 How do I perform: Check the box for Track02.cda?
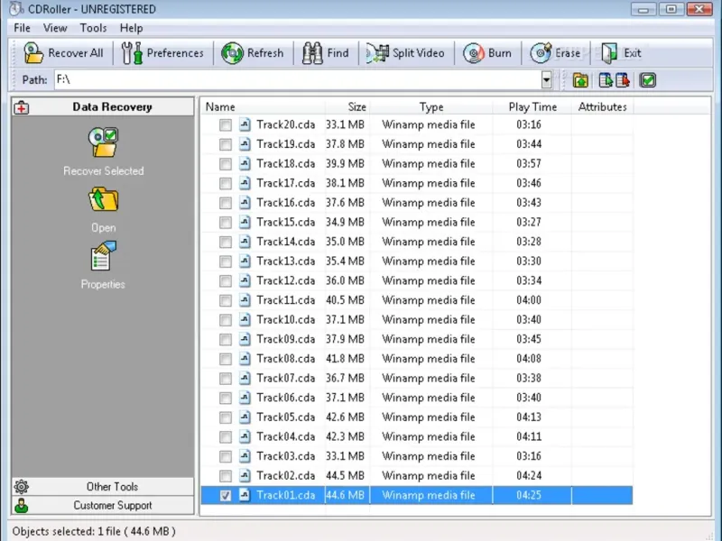225,476
